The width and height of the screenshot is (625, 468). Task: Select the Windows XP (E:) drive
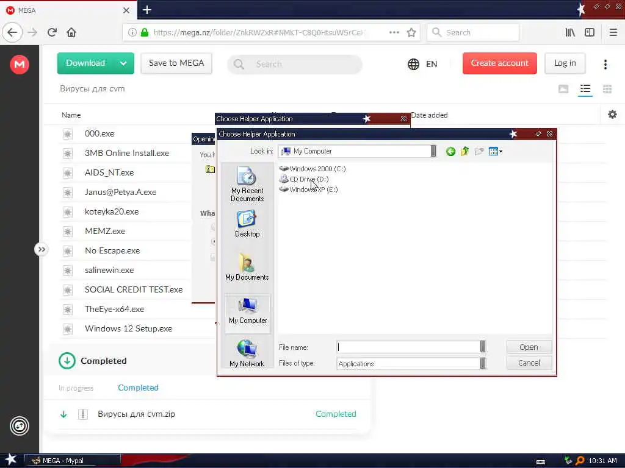308,190
